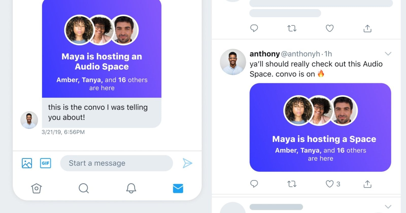Open Maya's Space card in the tweet
The height and width of the screenshot is (213, 406).
320,127
